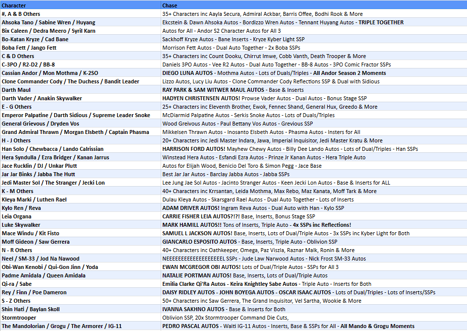Click the 'Leia Organa' cell
This screenshot has width=467, height=331.
tap(80, 216)
